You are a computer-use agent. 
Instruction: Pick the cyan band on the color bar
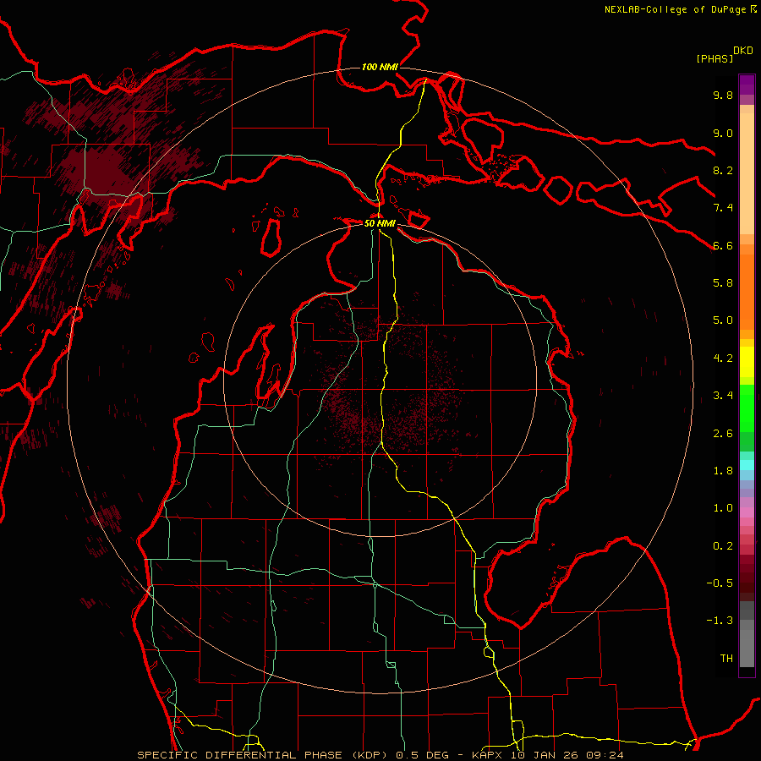747,465
